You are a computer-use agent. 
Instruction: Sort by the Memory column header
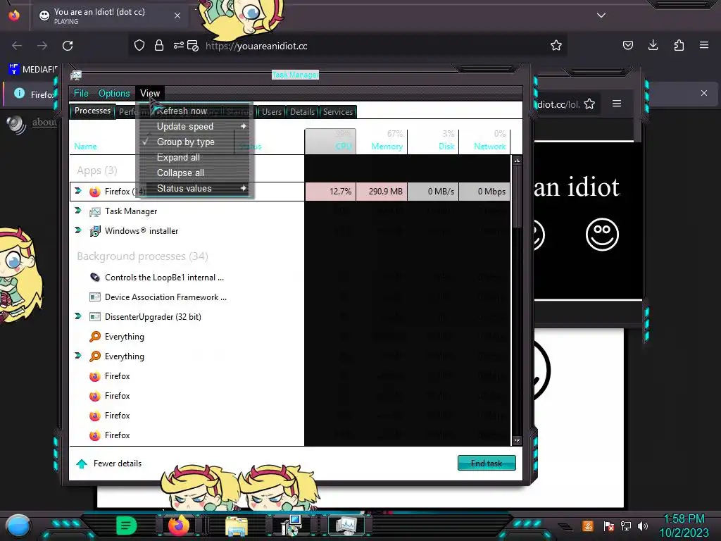pyautogui.click(x=382, y=140)
